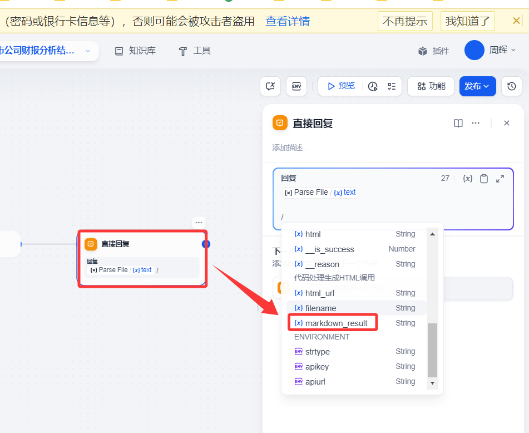Open the conversation variables icon
This screenshot has height=433, width=529.
270,86
